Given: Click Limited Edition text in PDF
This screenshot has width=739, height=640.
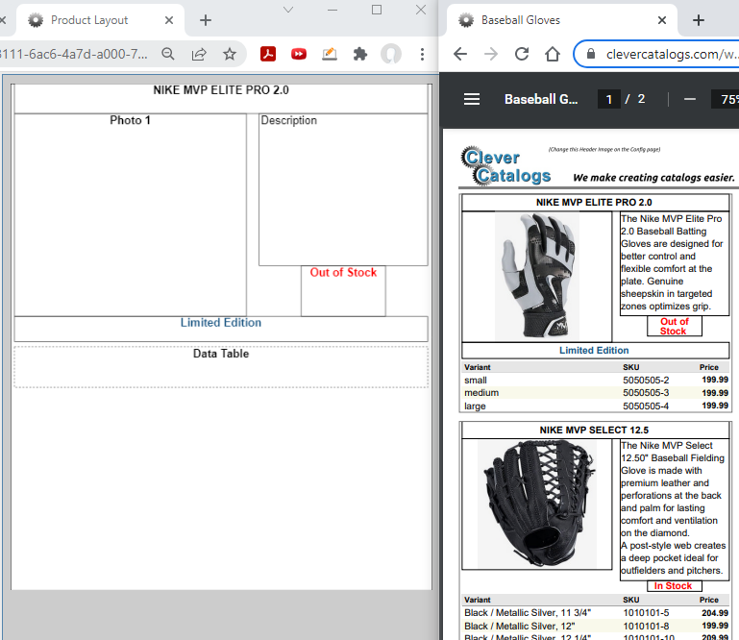Looking at the screenshot, I should pos(594,350).
